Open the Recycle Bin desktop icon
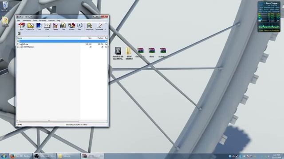 point(5,6)
